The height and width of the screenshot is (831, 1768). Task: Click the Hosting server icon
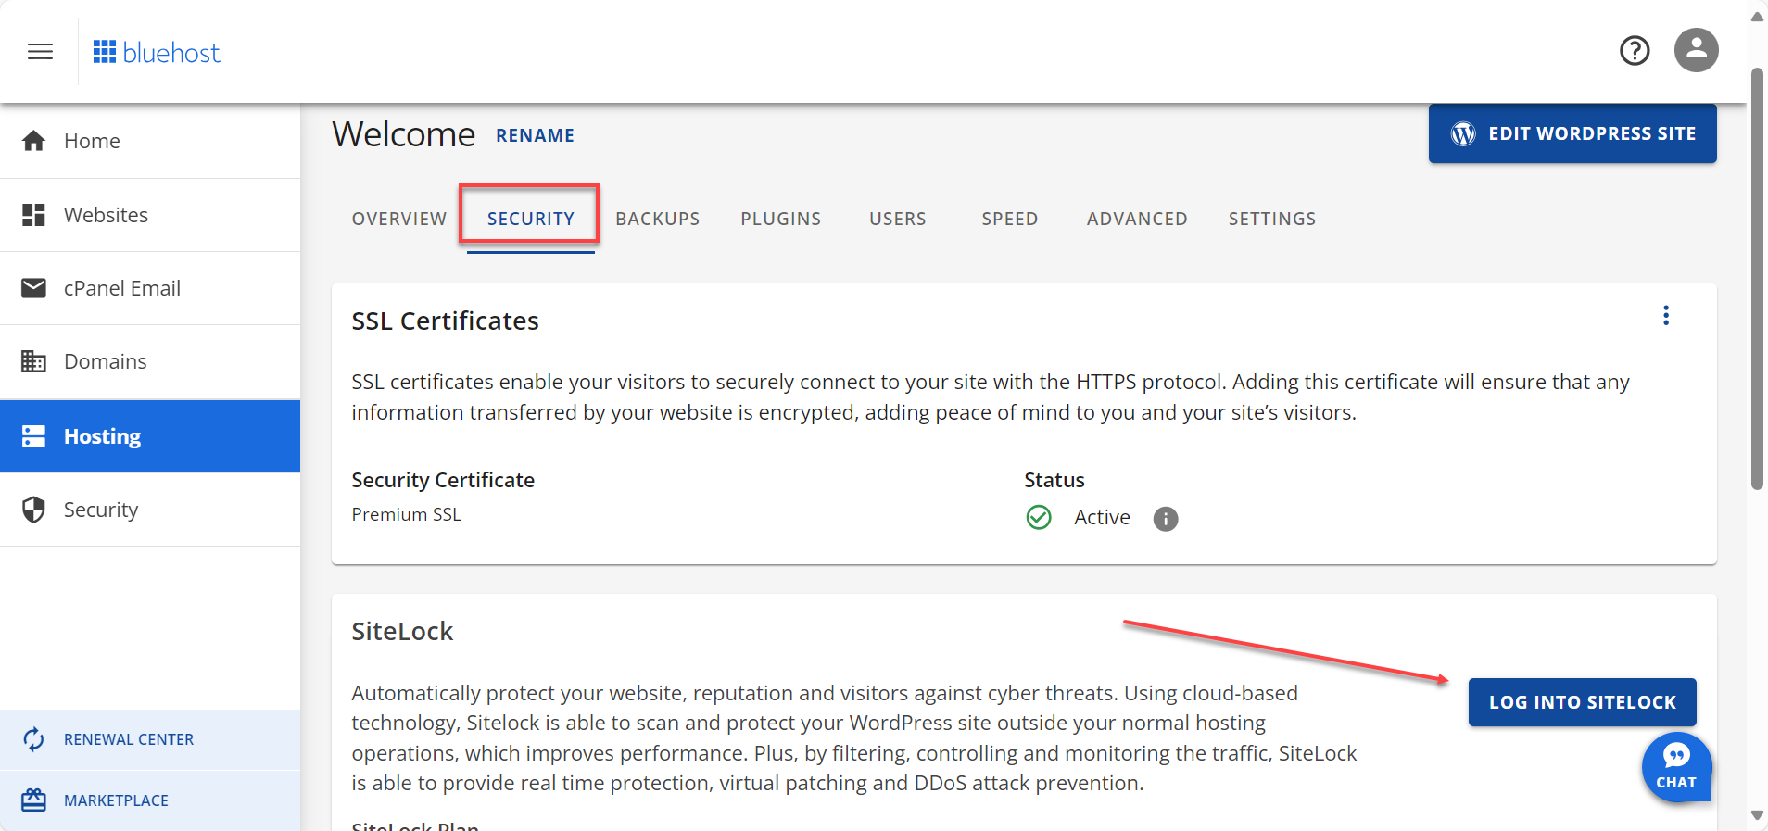pos(33,436)
